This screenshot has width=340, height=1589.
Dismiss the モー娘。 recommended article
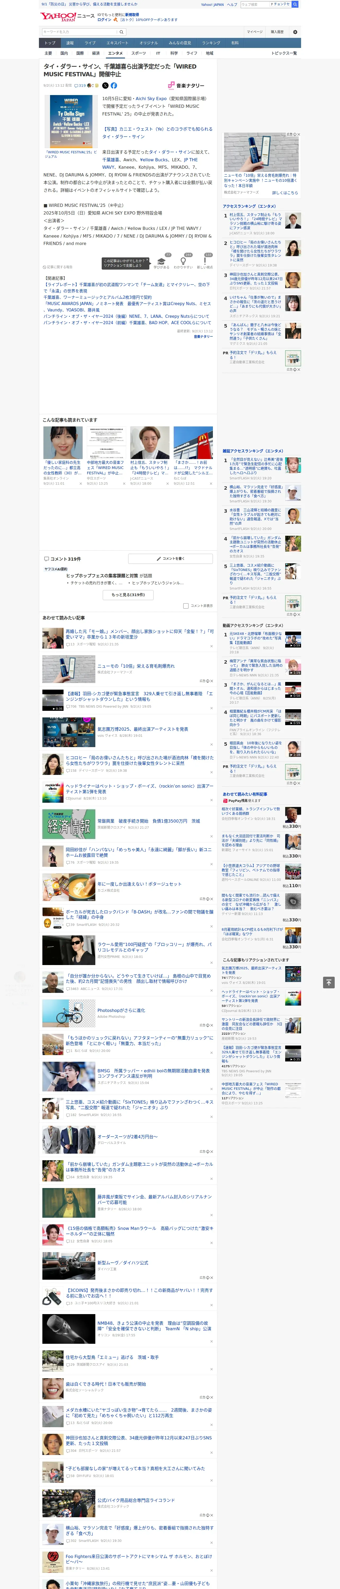tap(212, 646)
